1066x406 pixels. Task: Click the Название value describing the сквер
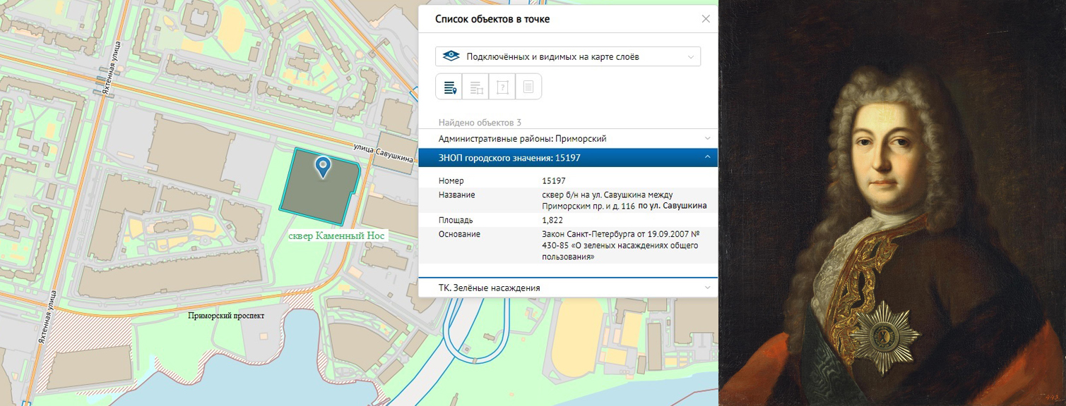624,200
